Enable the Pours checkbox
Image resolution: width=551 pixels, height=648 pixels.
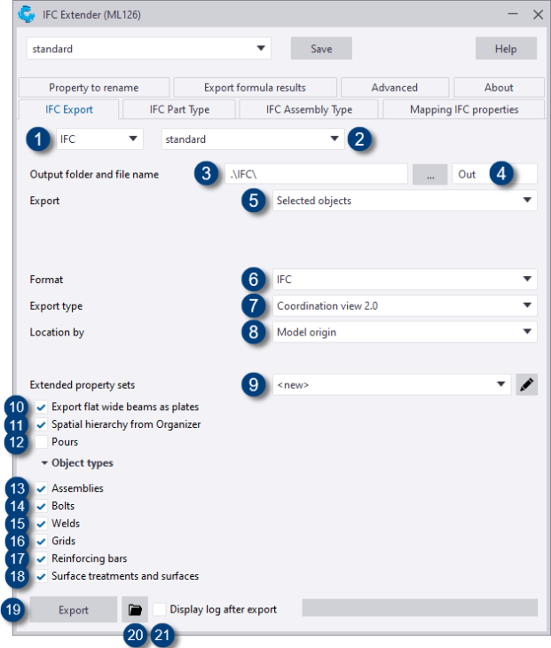pyautogui.click(x=41, y=442)
